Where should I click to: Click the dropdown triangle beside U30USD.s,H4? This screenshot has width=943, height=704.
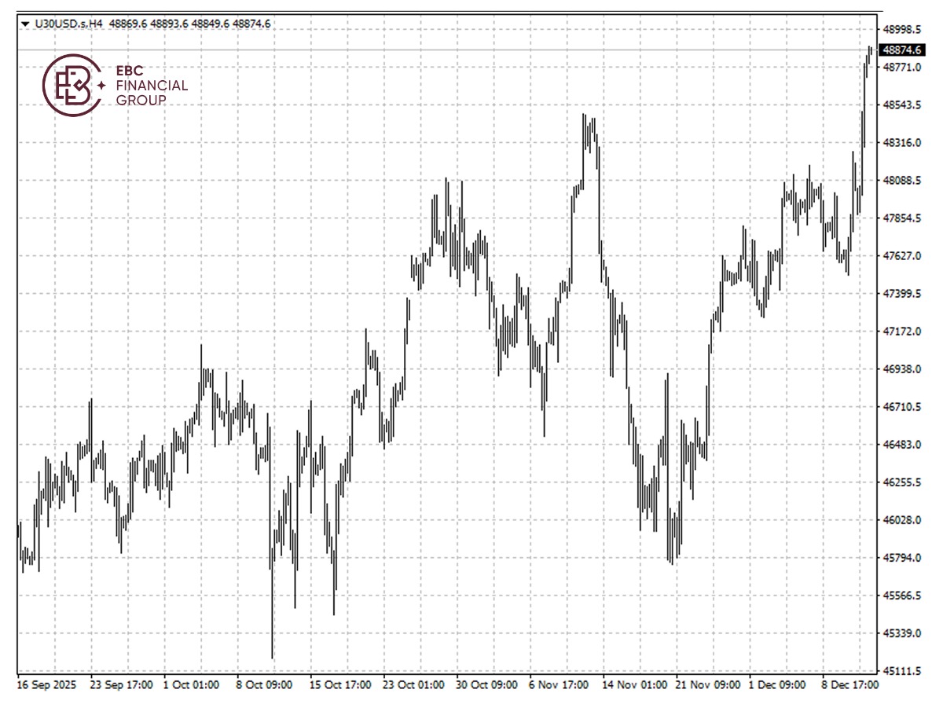point(27,24)
